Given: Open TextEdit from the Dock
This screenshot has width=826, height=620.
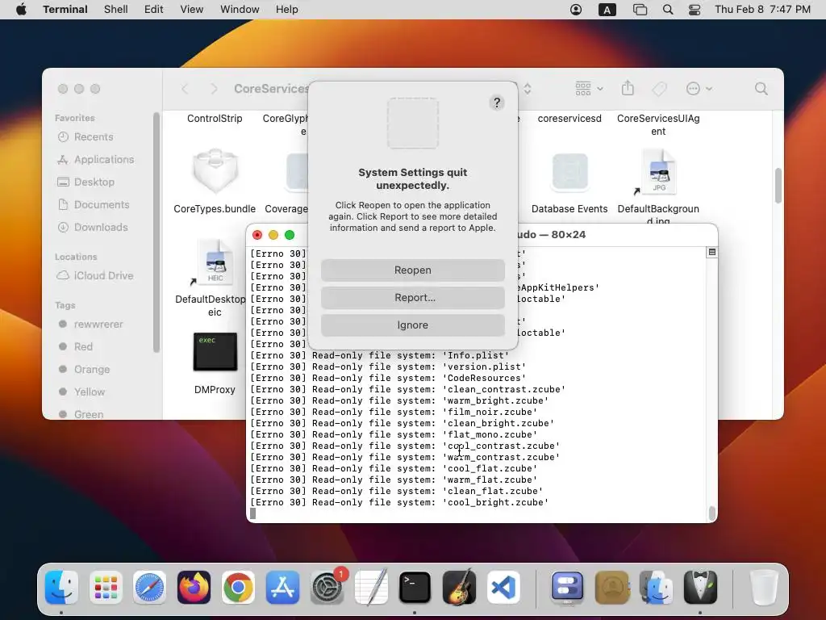Looking at the screenshot, I should tap(371, 587).
